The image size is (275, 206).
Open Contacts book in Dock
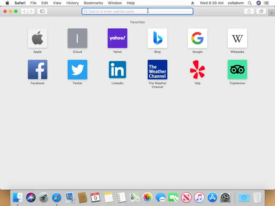click(82, 197)
